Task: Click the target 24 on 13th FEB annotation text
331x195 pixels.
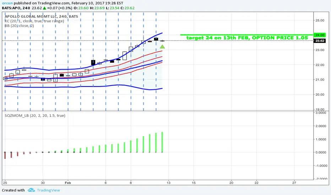Action: tap(247, 38)
